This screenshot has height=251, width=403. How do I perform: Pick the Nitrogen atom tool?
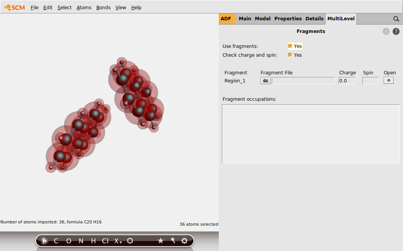[x=81, y=241]
